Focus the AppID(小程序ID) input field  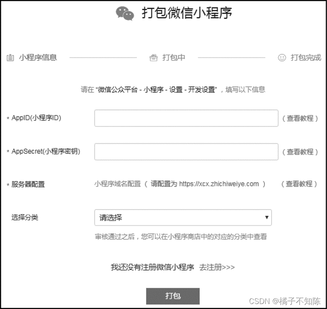pos(186,118)
